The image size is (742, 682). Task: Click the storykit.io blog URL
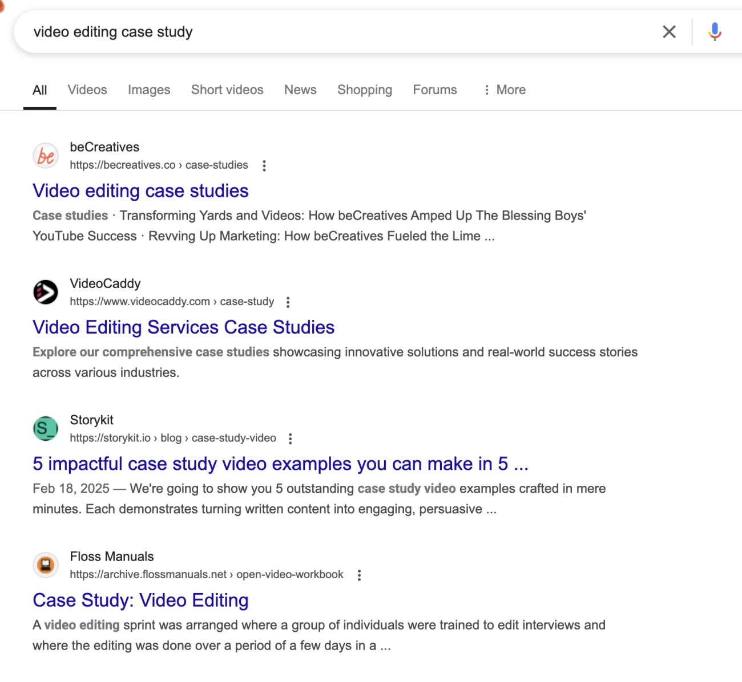pos(173,438)
